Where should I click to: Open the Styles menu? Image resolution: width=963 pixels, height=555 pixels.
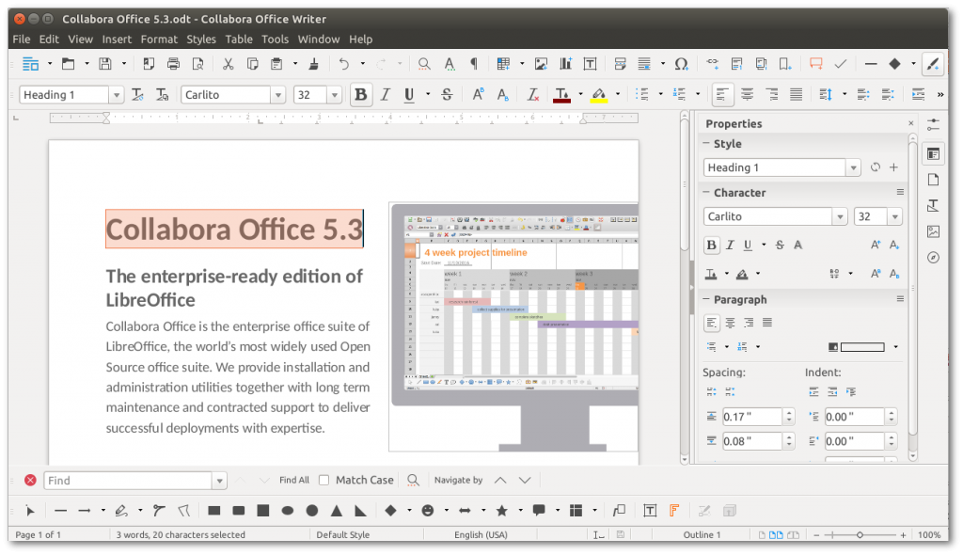coord(201,40)
